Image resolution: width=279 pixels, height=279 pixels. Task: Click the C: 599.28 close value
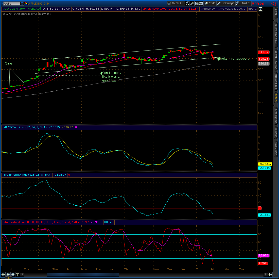click(123, 9)
